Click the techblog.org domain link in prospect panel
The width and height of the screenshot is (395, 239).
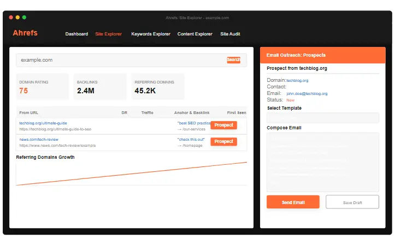(297, 81)
